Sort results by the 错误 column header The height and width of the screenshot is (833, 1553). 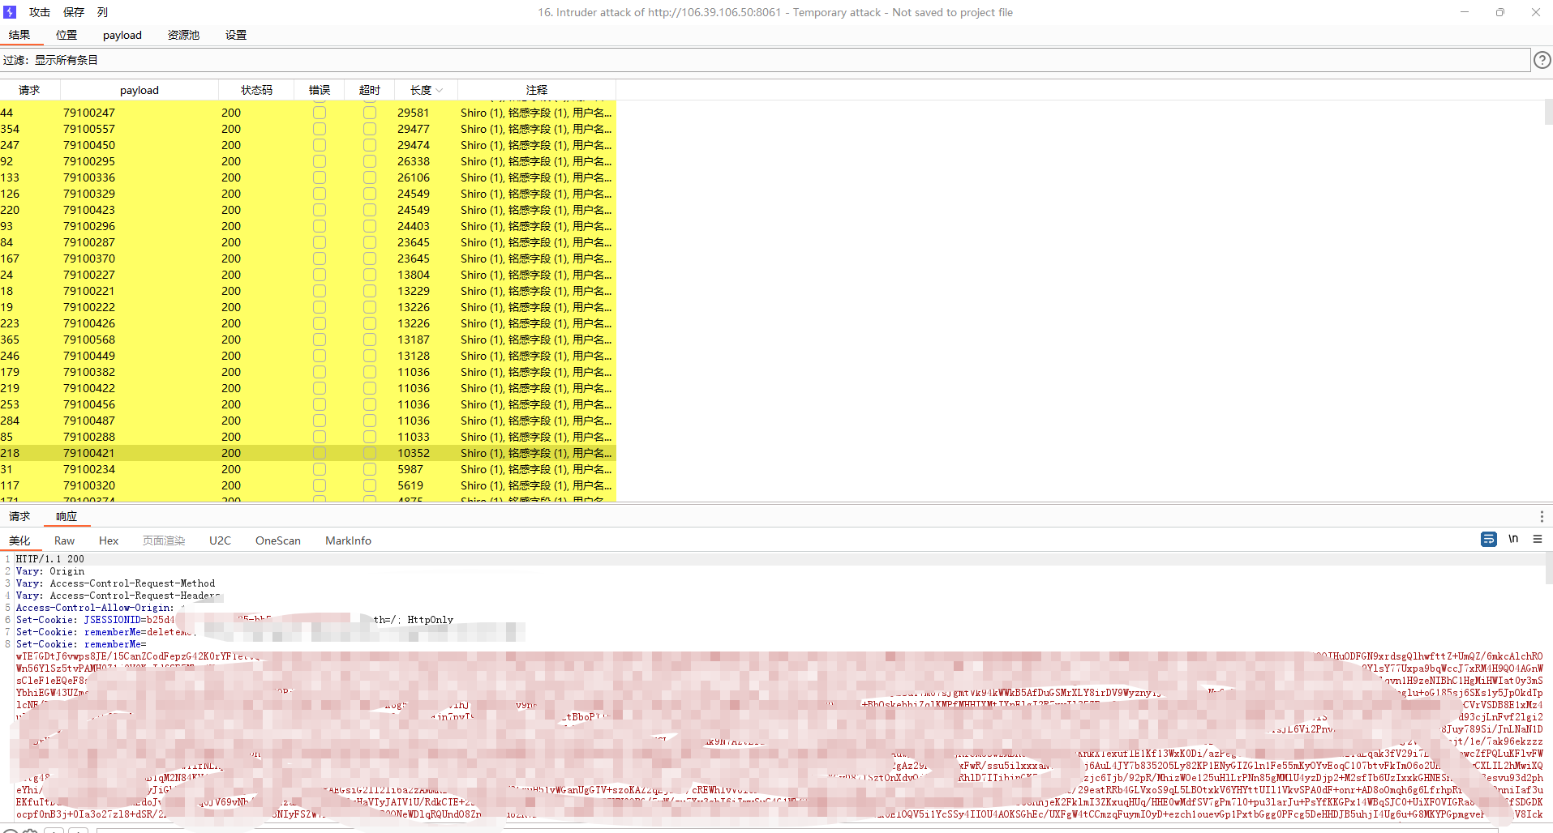tap(320, 90)
